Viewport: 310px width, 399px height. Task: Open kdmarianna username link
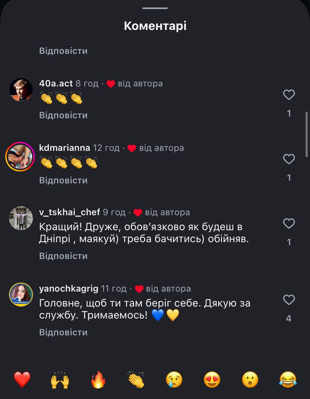click(x=64, y=148)
